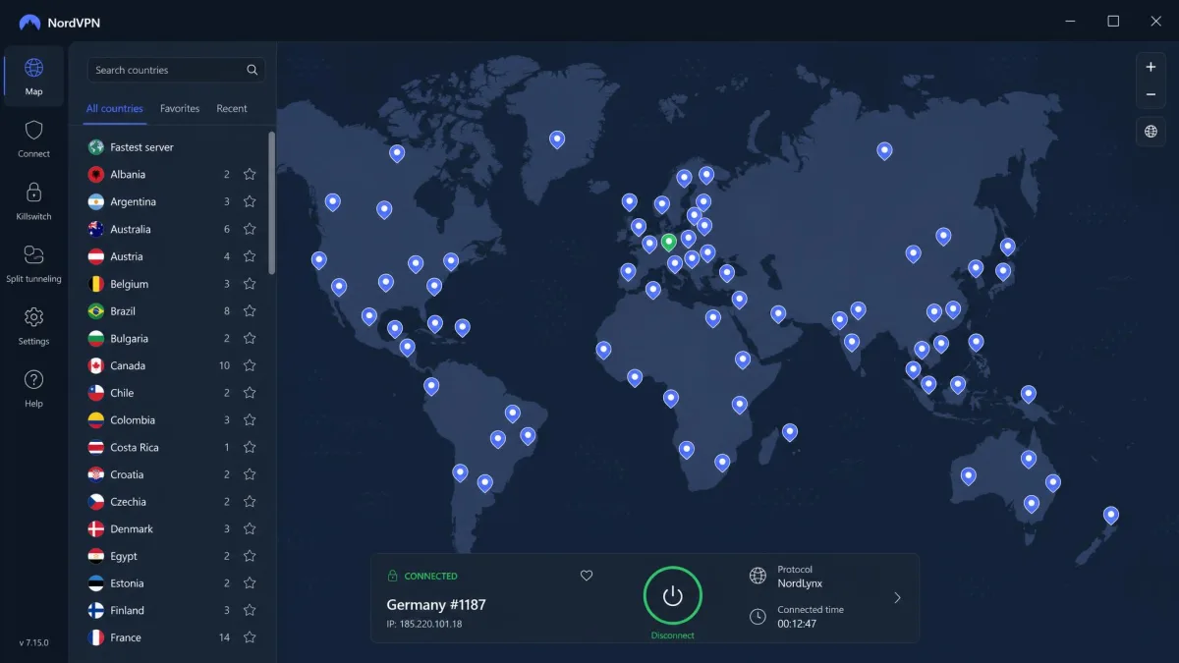1179x663 pixels.
Task: Open the Settings gear section
Action: click(33, 325)
